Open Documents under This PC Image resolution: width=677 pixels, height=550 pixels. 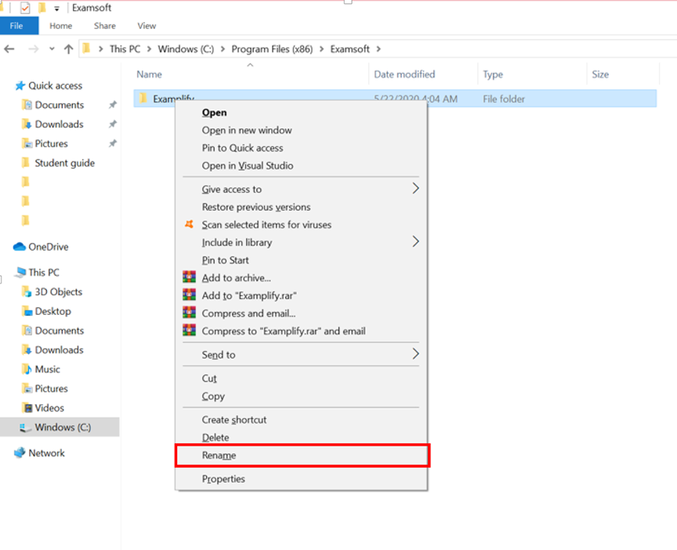tap(59, 331)
